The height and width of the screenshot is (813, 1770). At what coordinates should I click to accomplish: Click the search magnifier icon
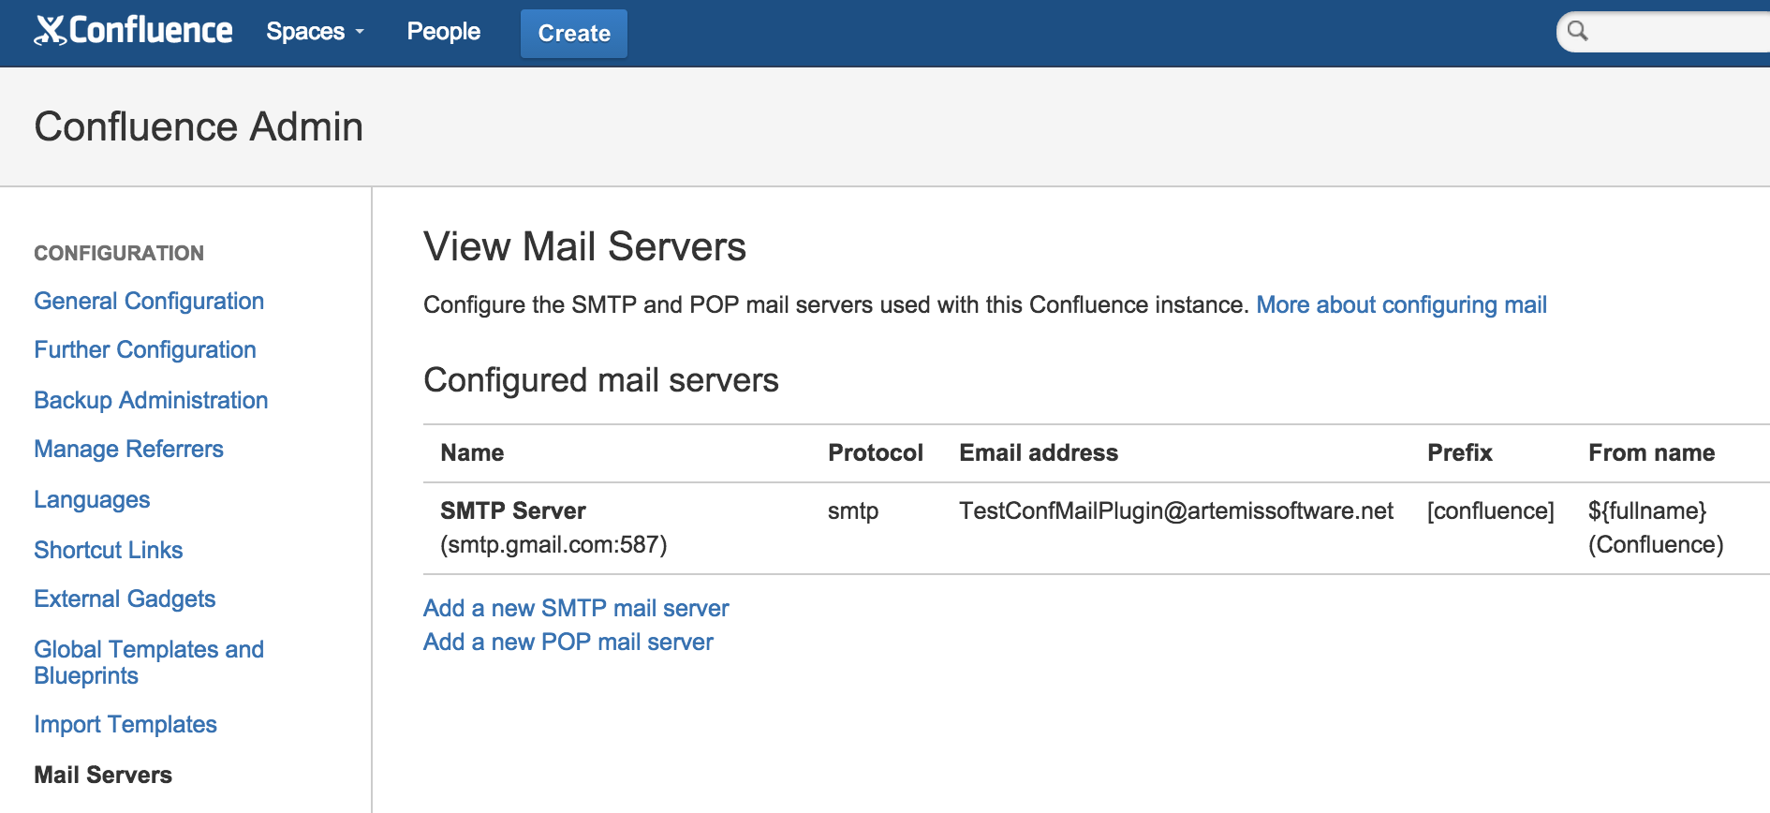1578,31
